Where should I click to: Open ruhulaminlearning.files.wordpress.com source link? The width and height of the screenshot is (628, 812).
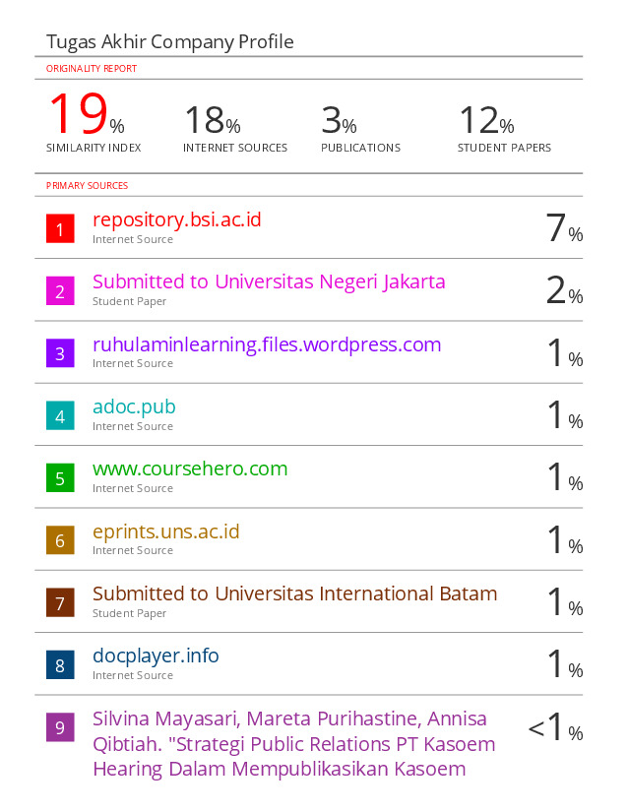267,344
